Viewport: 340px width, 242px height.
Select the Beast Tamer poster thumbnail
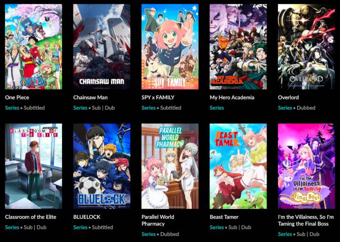pos(238,166)
